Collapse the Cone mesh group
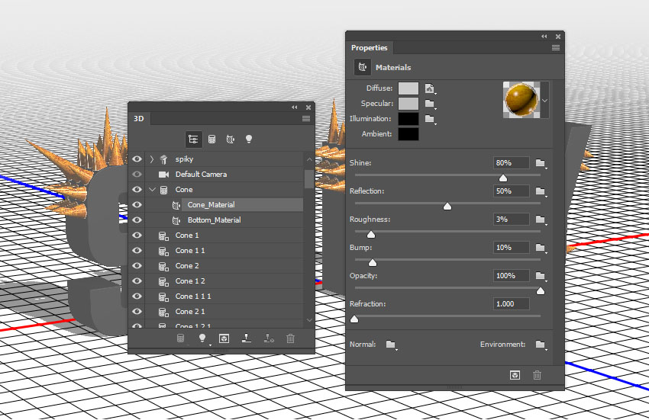649x420 pixels. coord(152,190)
